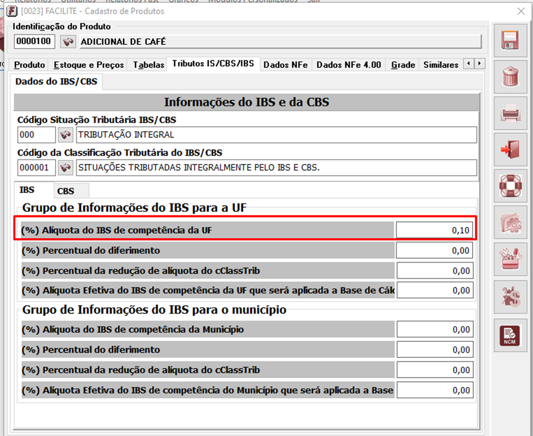This screenshot has height=436, width=533.
Task: Click the toolbox tools icon
Action: (510, 260)
